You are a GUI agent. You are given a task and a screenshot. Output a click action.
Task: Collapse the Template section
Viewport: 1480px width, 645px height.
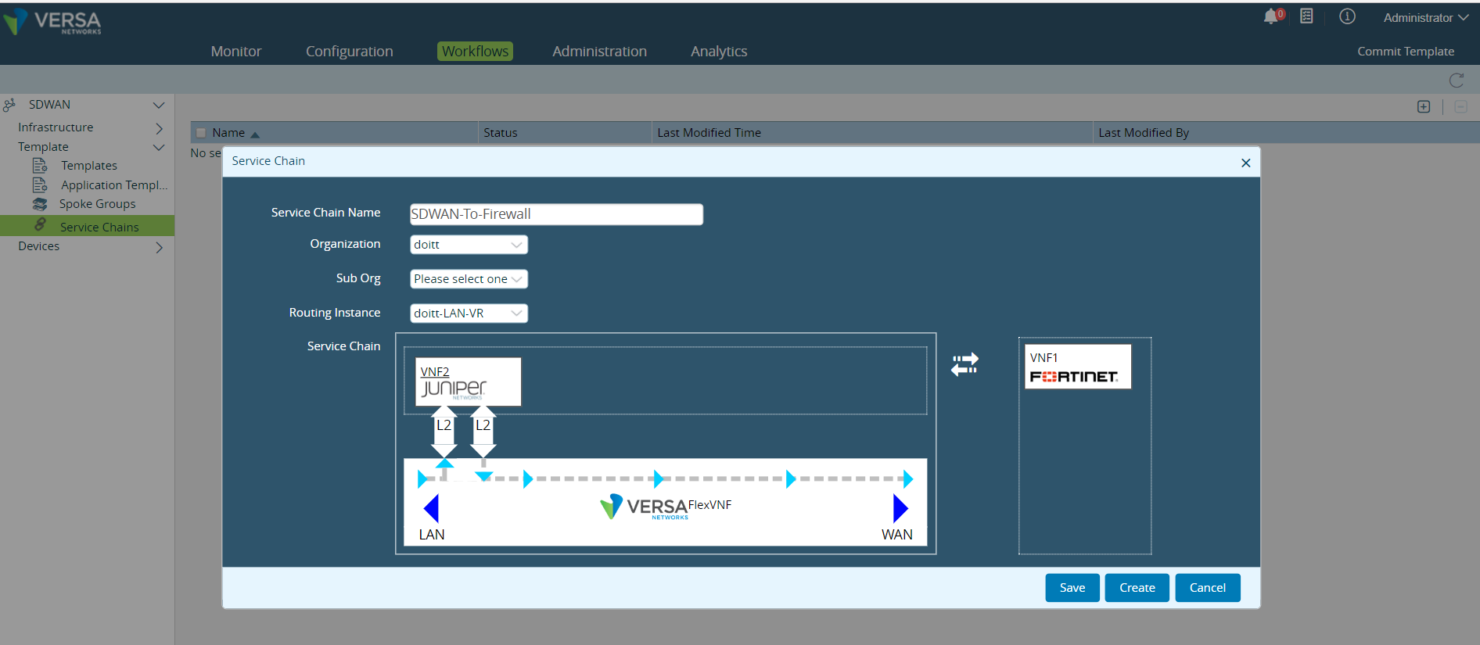159,147
